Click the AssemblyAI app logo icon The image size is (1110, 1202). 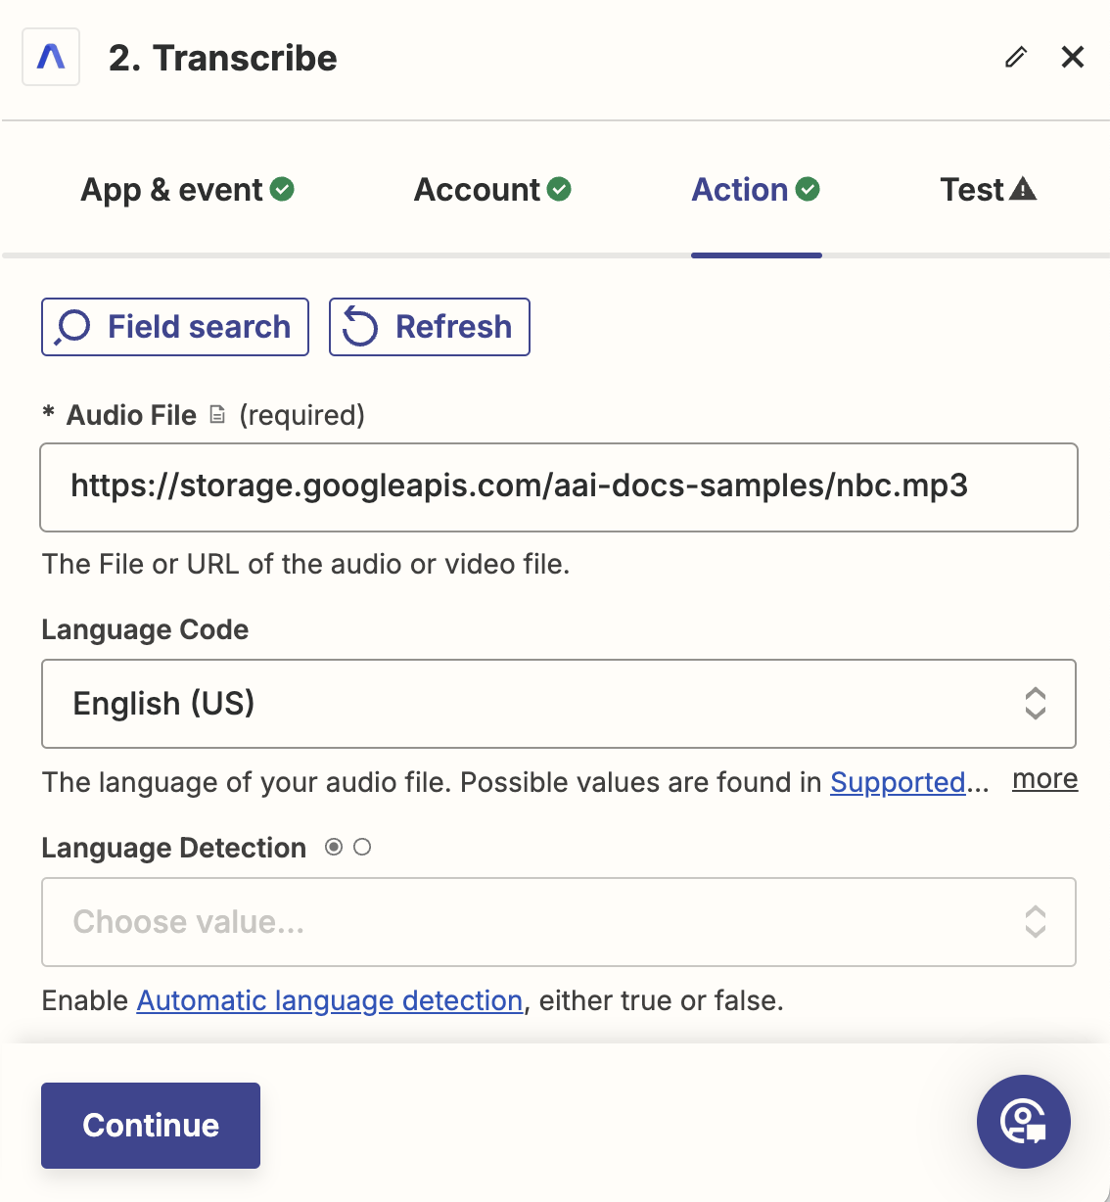point(50,57)
